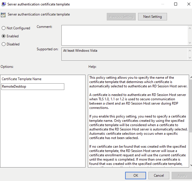Image resolution: width=192 pixels, height=181 pixels.
Task: Minimize the certificate template window
Action: click(x=163, y=4)
